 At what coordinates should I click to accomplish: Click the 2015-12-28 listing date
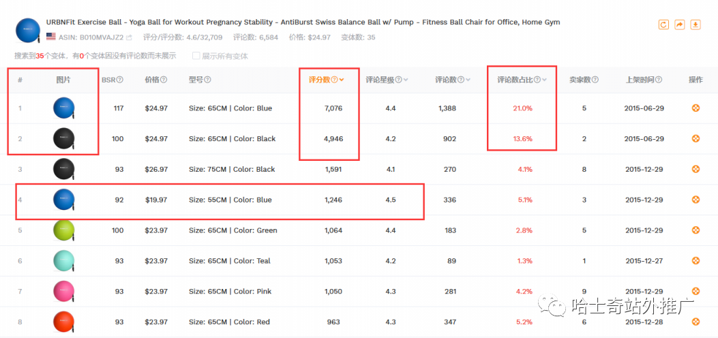tap(644, 322)
